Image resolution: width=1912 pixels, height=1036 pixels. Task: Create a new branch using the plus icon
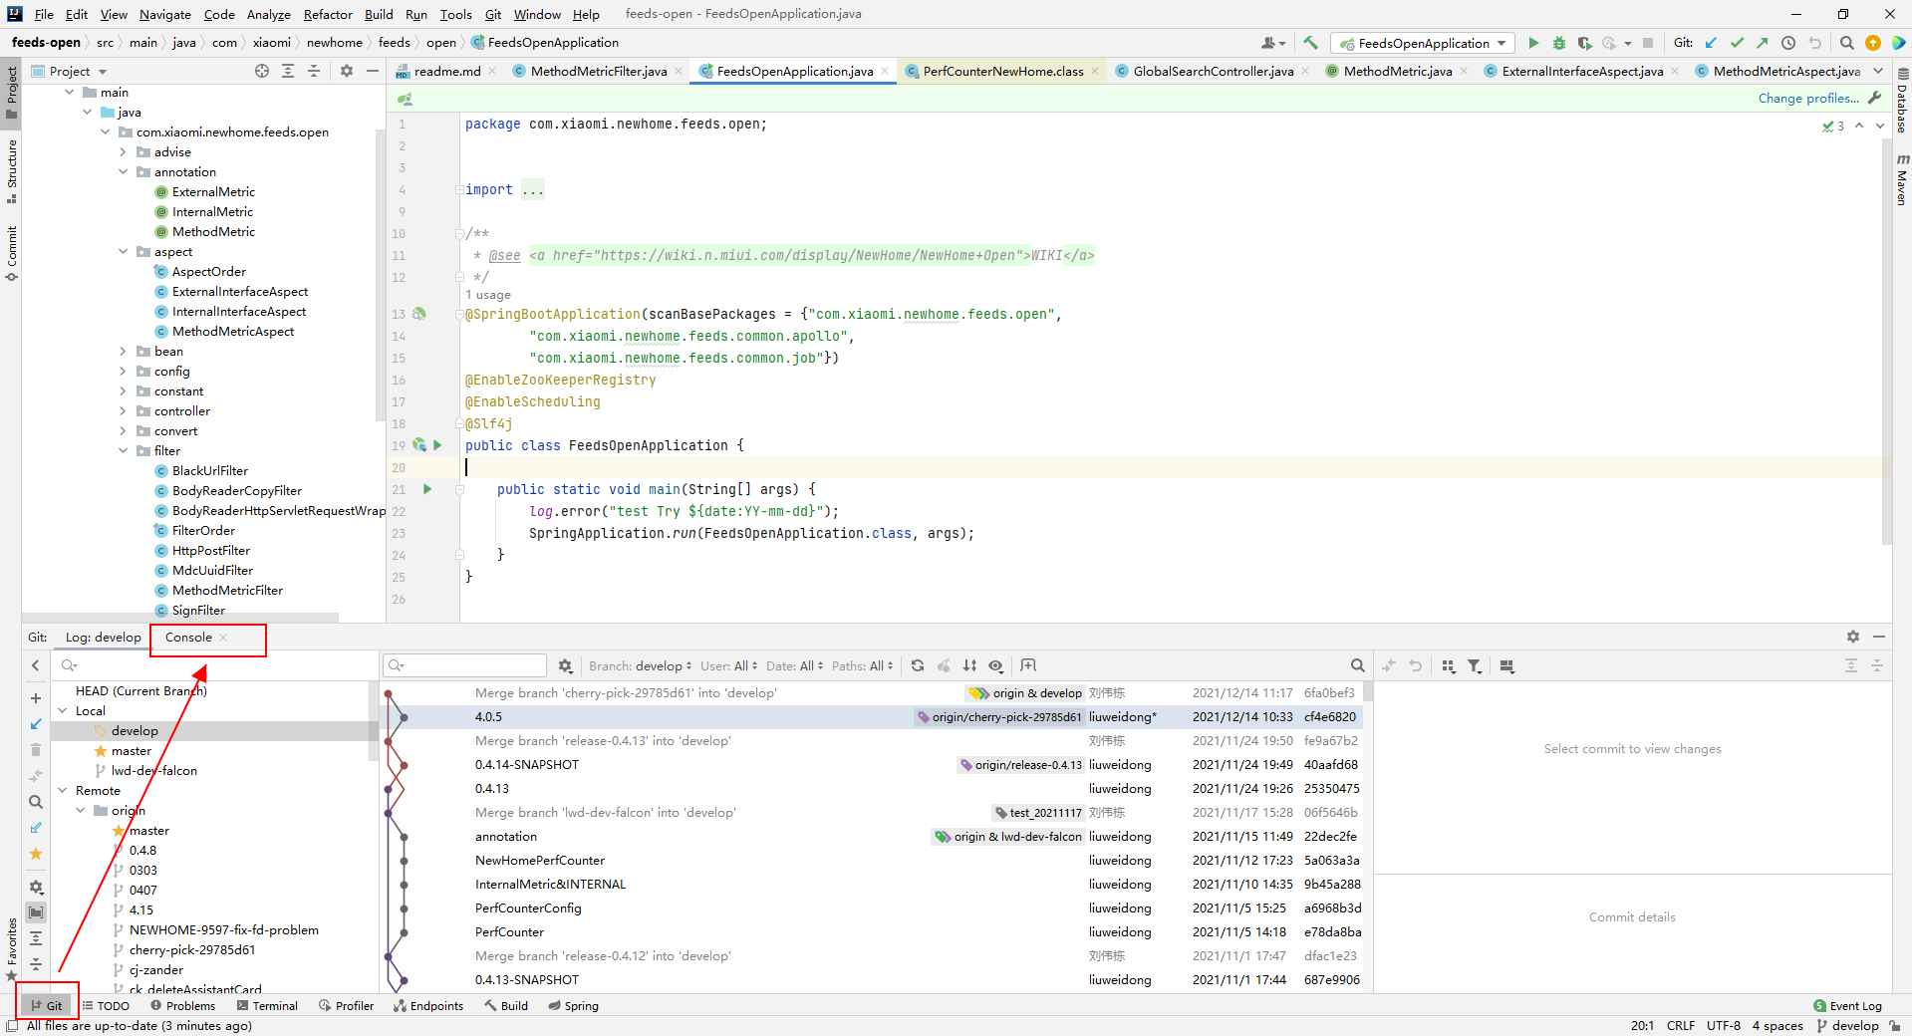coord(35,698)
